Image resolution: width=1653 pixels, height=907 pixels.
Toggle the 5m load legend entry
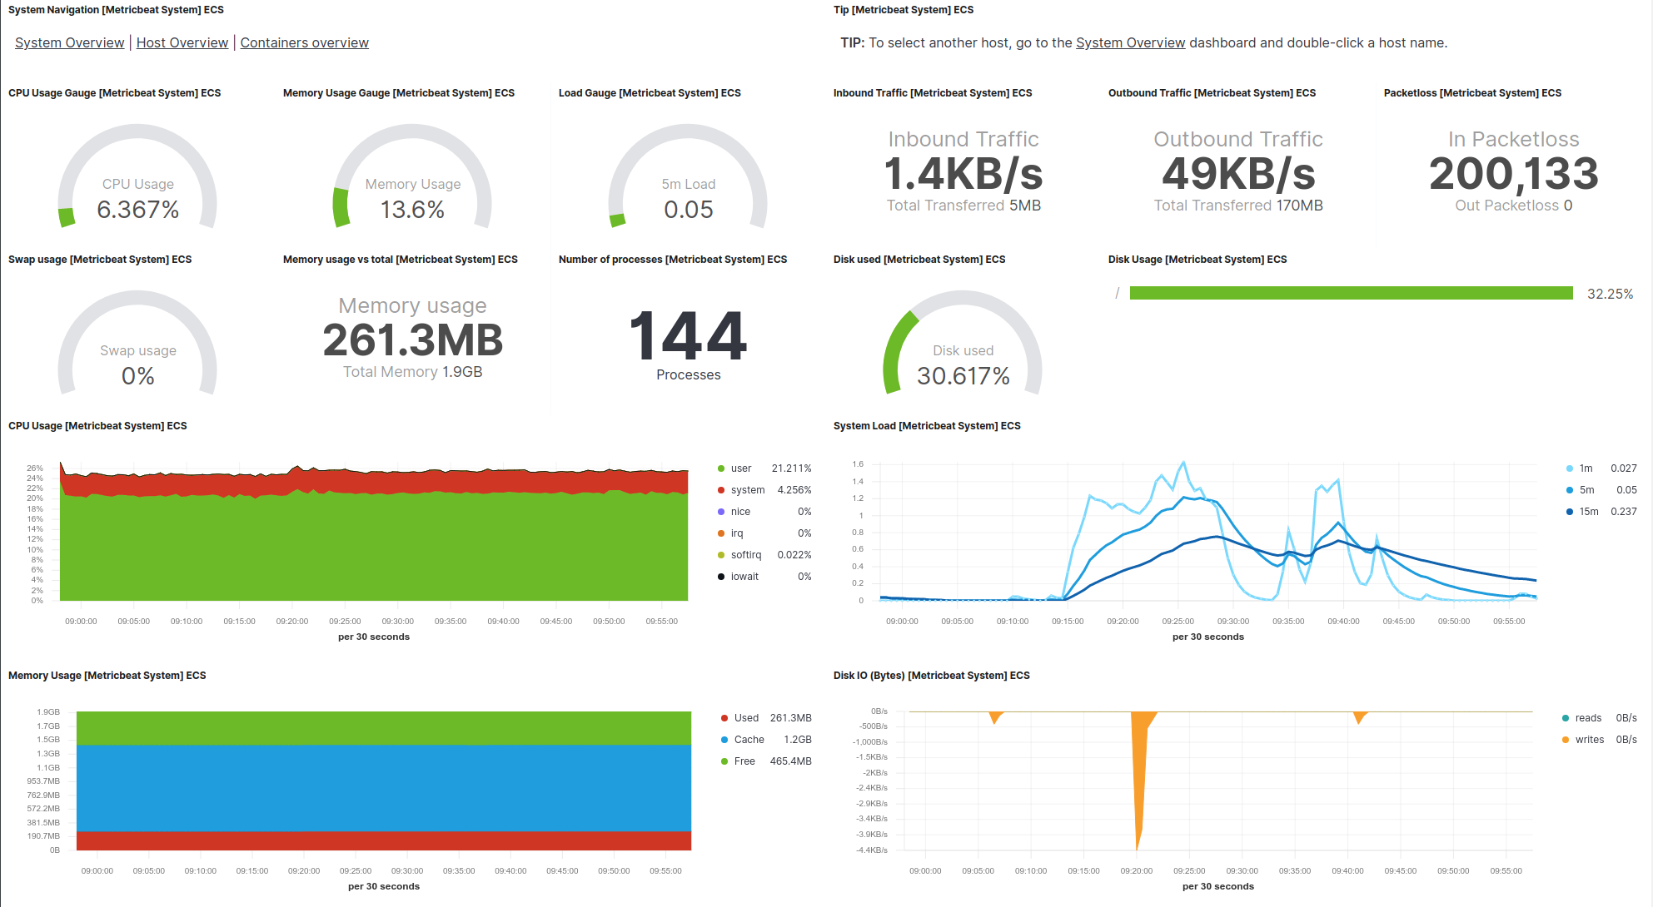1586,490
